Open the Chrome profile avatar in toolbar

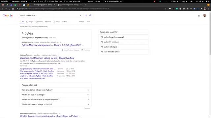(x=205, y=9)
